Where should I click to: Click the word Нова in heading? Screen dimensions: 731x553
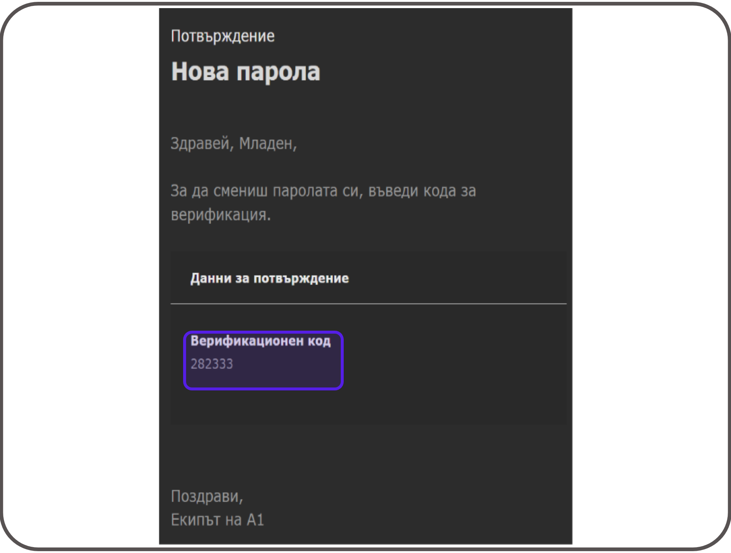200,71
